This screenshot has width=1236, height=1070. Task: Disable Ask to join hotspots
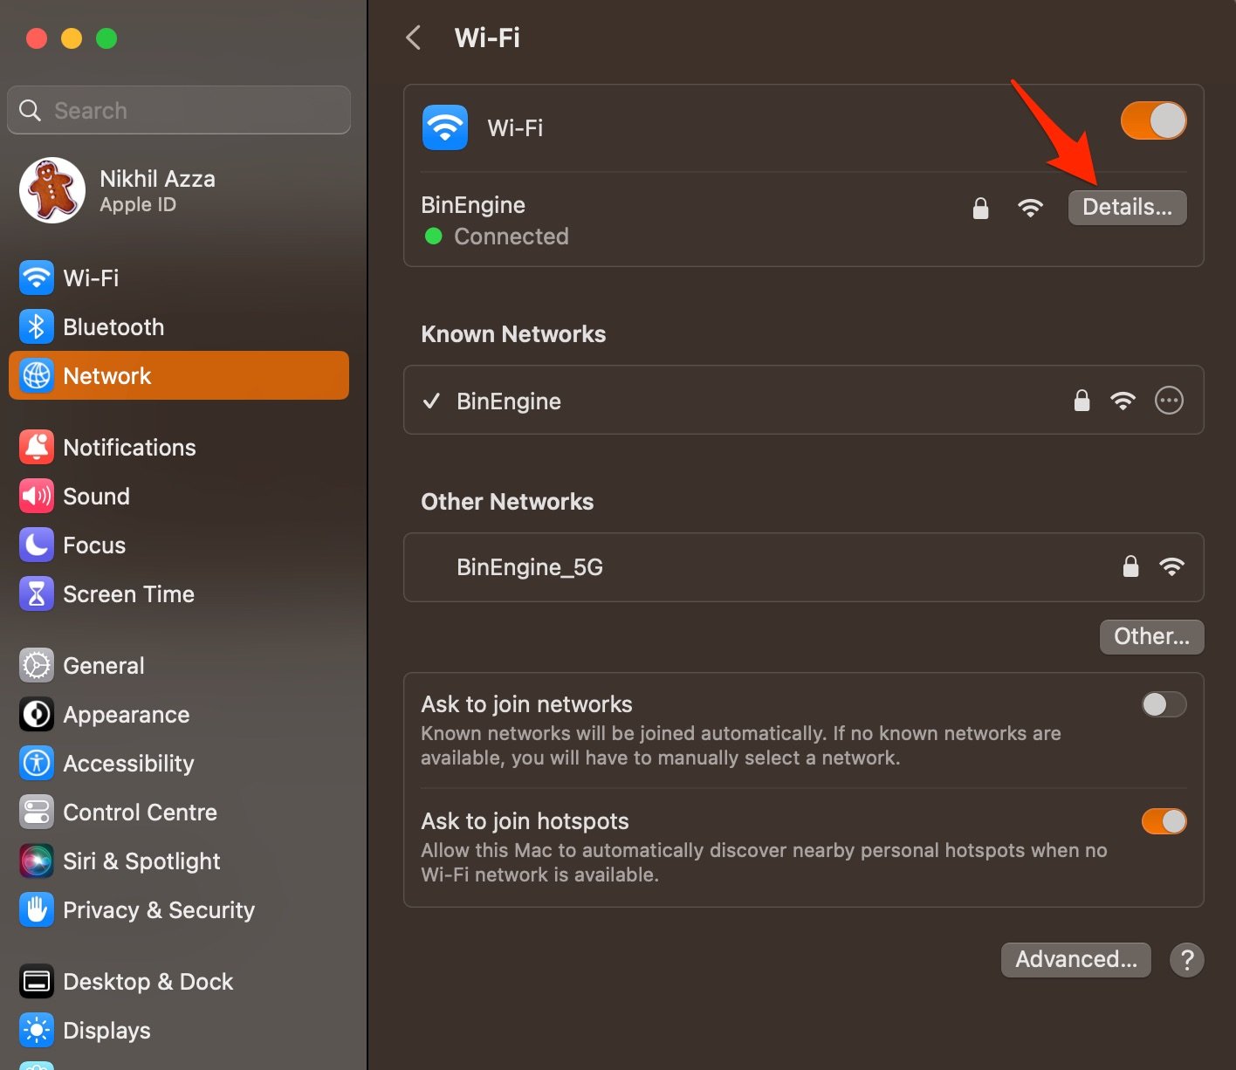coord(1164,821)
